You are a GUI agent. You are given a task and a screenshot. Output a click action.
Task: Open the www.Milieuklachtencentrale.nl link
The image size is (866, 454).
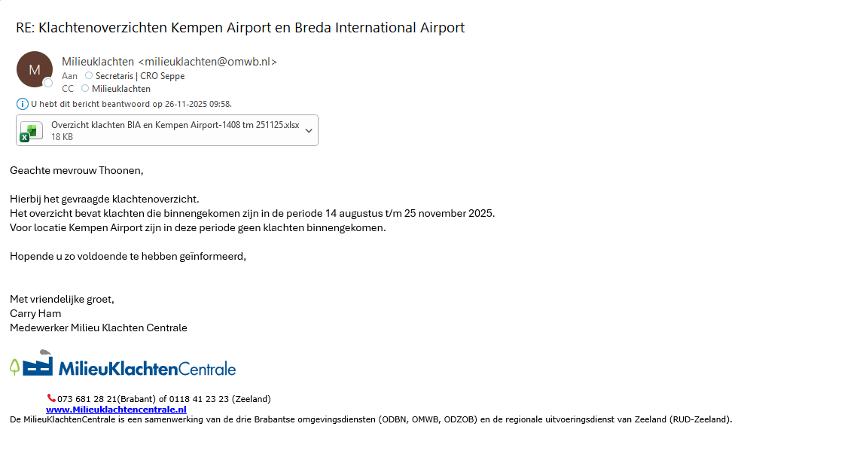(x=116, y=410)
